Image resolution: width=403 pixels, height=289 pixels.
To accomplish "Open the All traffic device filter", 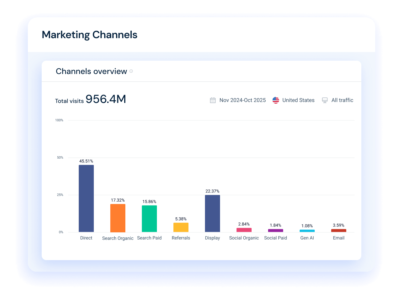I will tap(342, 100).
